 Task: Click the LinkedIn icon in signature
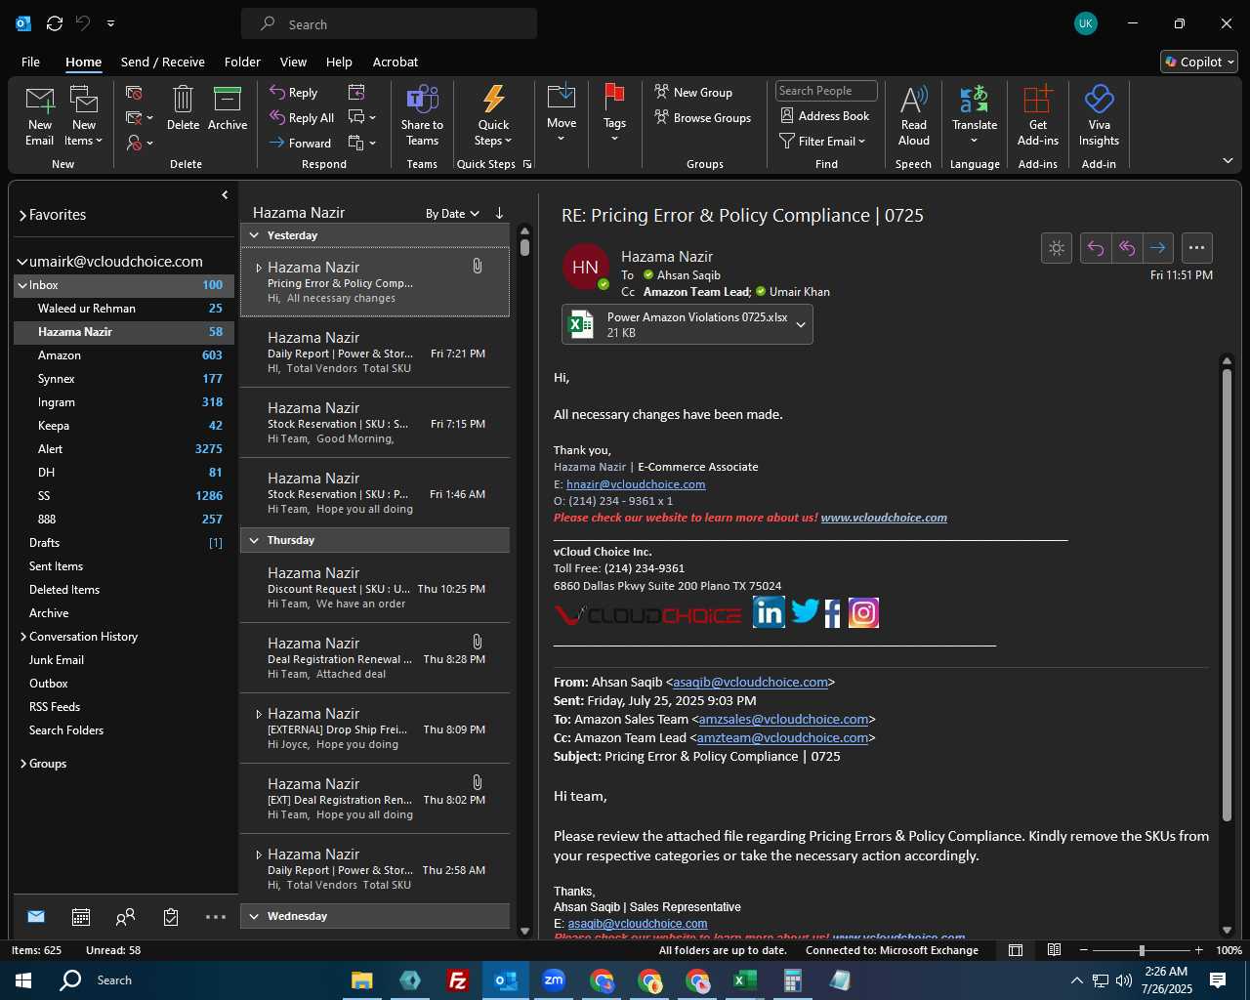point(769,612)
